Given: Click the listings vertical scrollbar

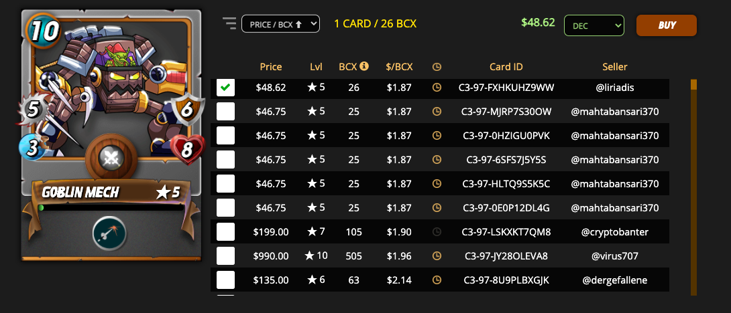Looking at the screenshot, I should pyautogui.click(x=693, y=187).
